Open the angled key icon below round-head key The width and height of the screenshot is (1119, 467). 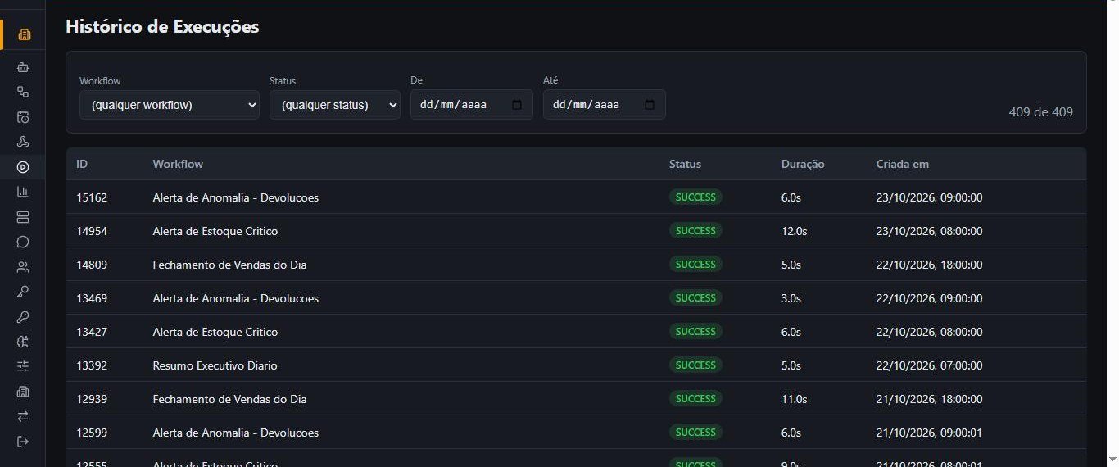23,316
